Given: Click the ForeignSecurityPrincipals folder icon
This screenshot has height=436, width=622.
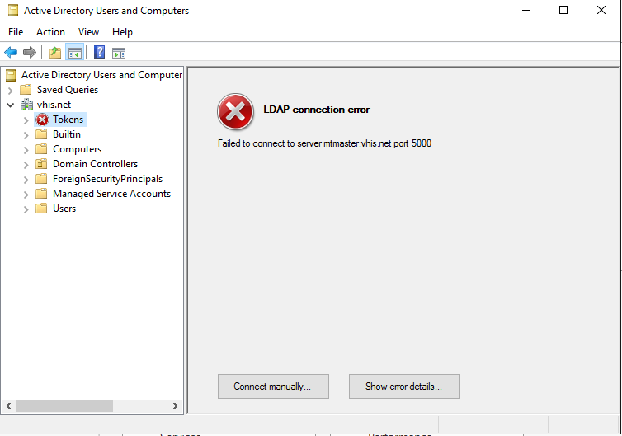Looking at the screenshot, I should [x=41, y=179].
